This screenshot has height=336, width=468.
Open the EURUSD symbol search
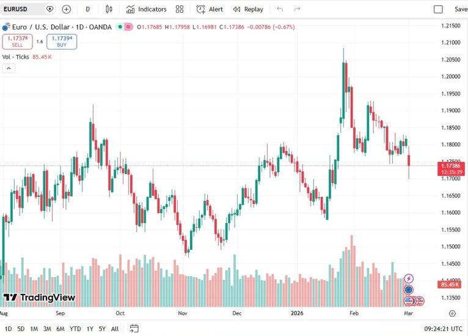coord(21,9)
